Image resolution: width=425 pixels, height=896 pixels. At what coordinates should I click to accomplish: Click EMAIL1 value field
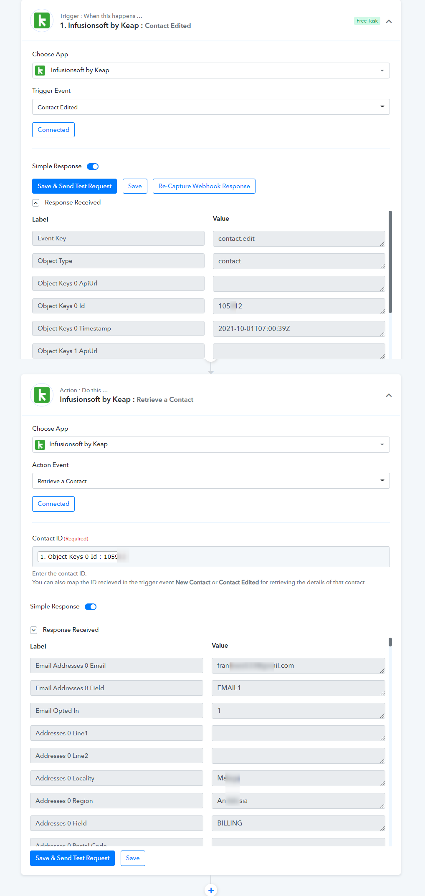pyautogui.click(x=298, y=688)
